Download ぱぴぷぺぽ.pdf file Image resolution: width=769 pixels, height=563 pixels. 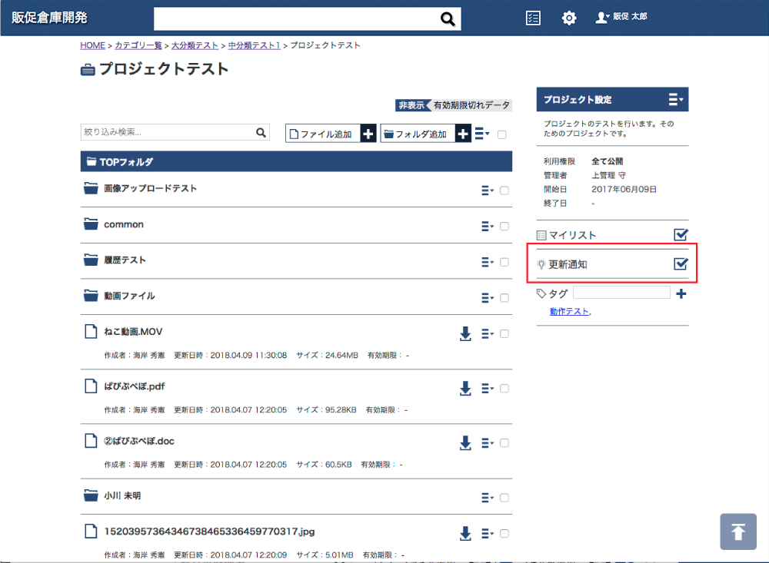click(465, 389)
